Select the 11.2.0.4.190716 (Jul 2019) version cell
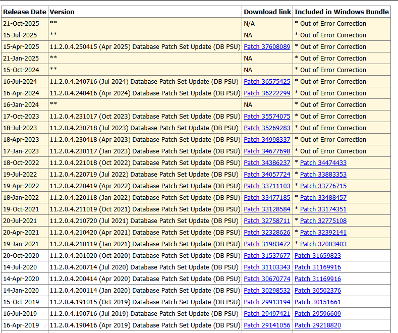This screenshot has width=398, height=333. point(144,314)
